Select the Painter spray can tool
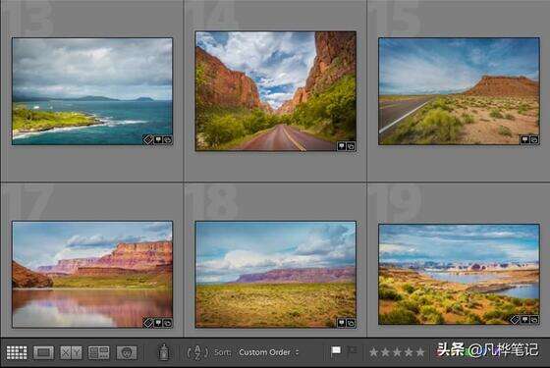Screen dimensions: 550x368 163,352
